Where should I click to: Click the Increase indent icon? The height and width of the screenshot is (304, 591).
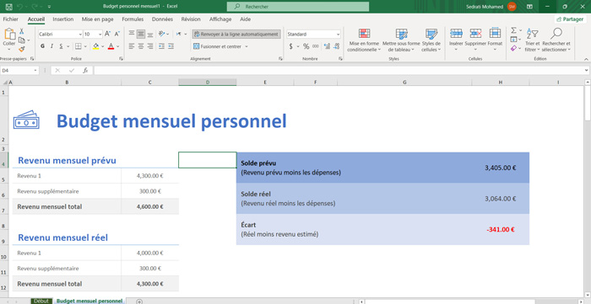(x=171, y=46)
